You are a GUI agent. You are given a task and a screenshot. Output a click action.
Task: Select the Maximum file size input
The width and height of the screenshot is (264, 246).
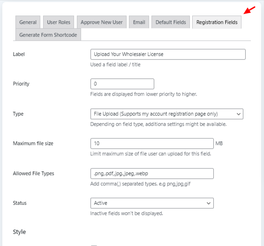click(152, 143)
